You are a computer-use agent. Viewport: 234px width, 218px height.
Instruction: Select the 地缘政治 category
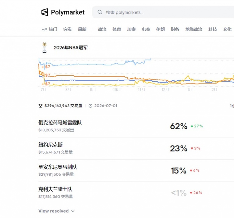tap(194, 29)
